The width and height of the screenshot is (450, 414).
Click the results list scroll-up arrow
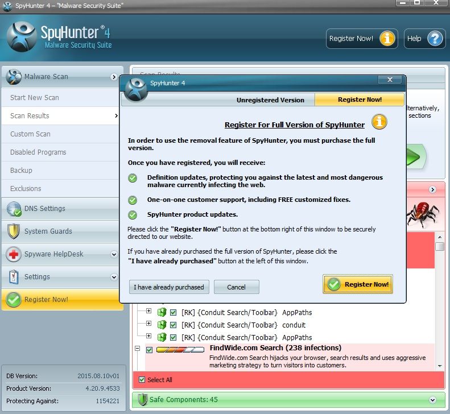click(440, 237)
